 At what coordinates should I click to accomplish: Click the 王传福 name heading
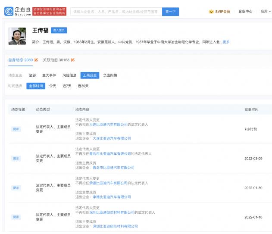pyautogui.click(x=41, y=30)
